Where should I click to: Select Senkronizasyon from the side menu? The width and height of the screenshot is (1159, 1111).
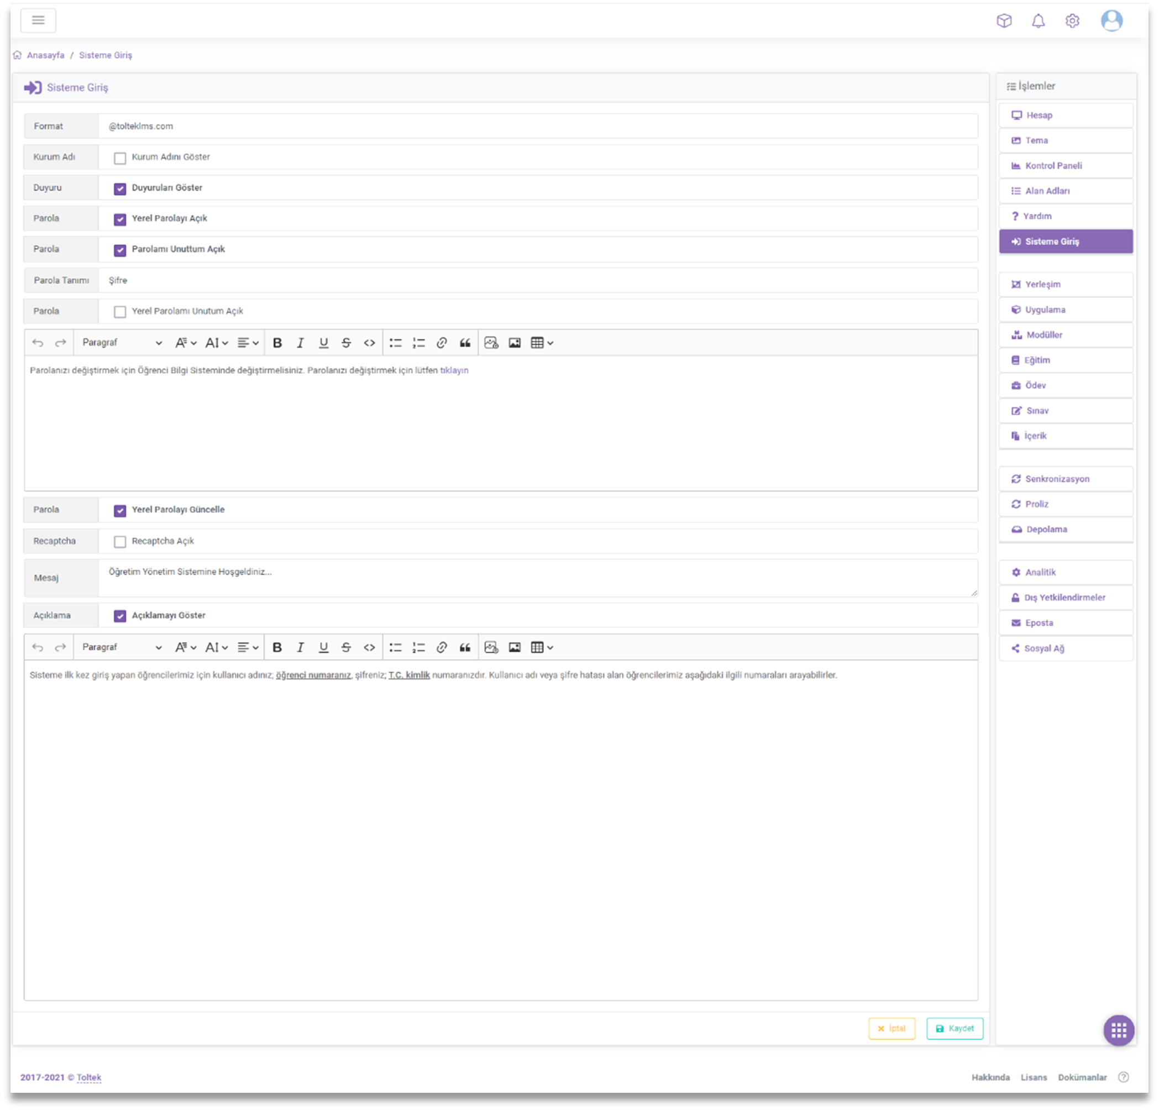coord(1066,479)
